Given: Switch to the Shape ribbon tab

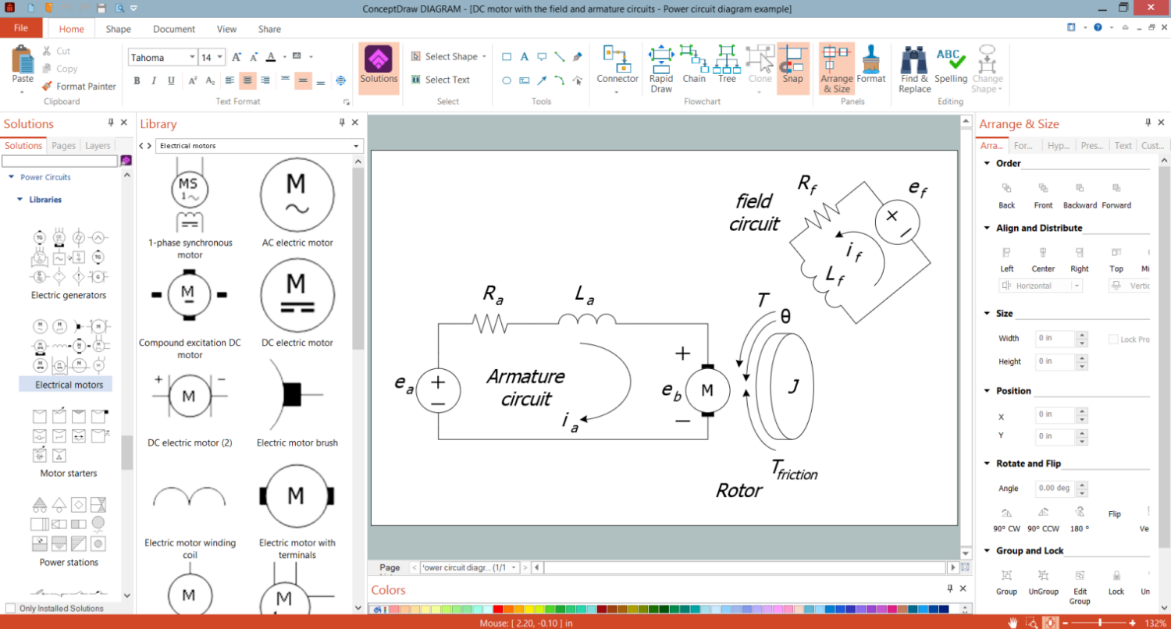Looking at the screenshot, I should [119, 29].
